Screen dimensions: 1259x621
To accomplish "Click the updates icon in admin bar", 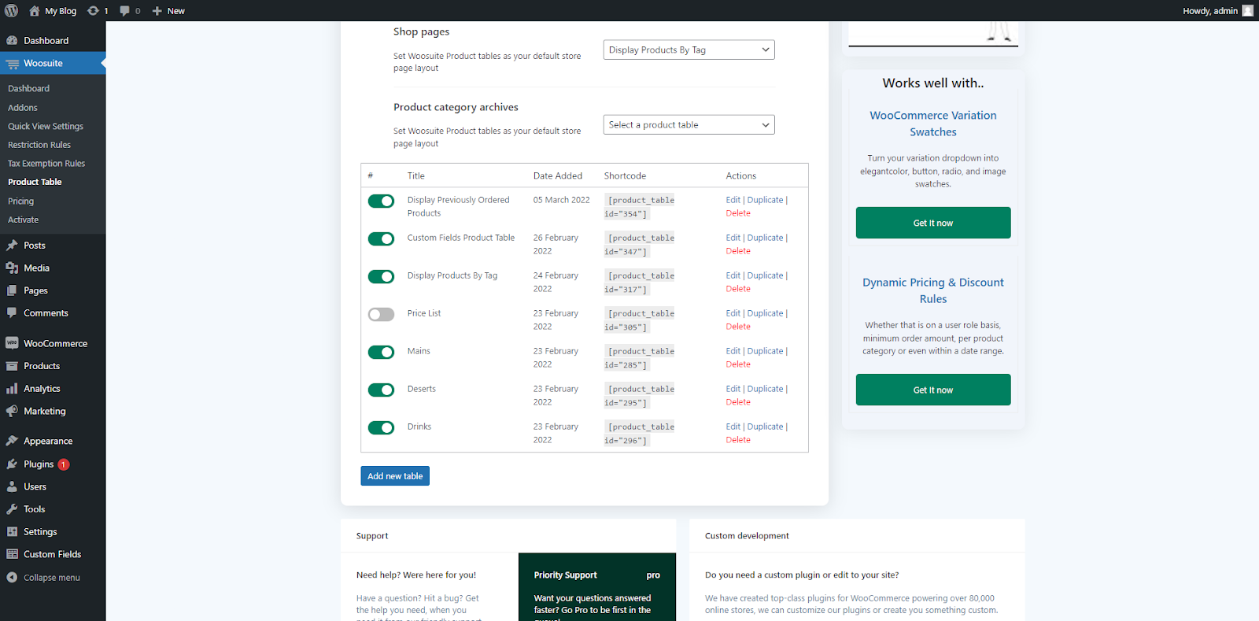I will click(x=93, y=11).
